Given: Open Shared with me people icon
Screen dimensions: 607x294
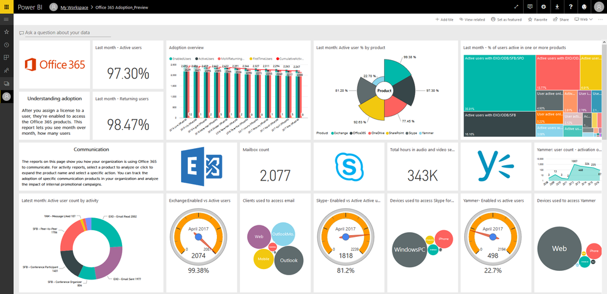Looking at the screenshot, I should [6, 71].
